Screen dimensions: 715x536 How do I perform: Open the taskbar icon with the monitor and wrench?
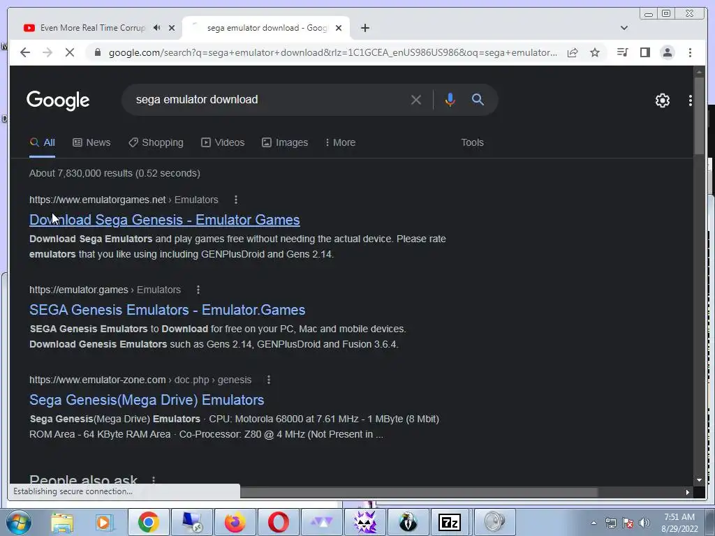point(191,522)
